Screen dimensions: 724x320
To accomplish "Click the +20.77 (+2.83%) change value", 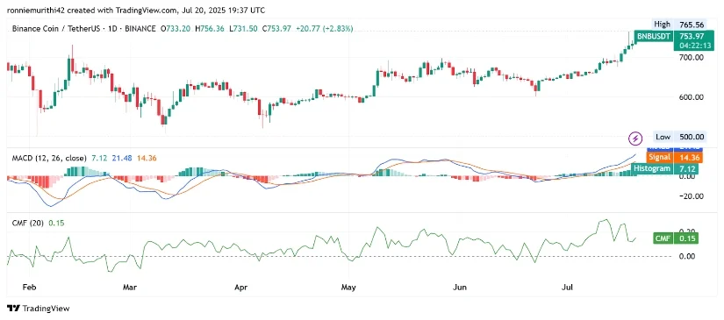I will [x=324, y=29].
